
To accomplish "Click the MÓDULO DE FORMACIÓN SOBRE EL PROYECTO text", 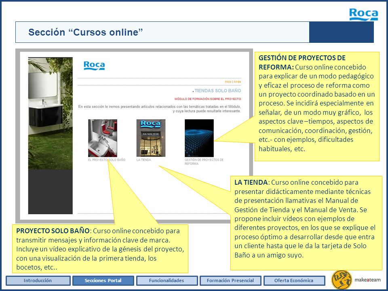I will 208,99.
